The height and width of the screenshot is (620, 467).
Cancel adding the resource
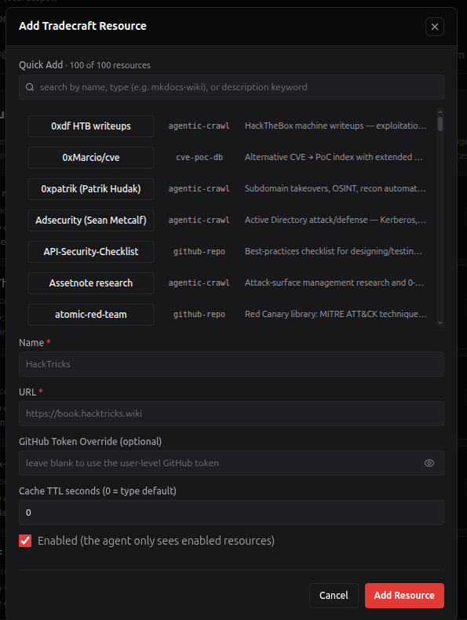pyautogui.click(x=334, y=596)
